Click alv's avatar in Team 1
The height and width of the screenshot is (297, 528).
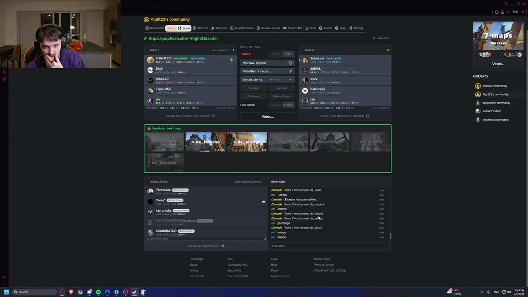click(x=150, y=101)
